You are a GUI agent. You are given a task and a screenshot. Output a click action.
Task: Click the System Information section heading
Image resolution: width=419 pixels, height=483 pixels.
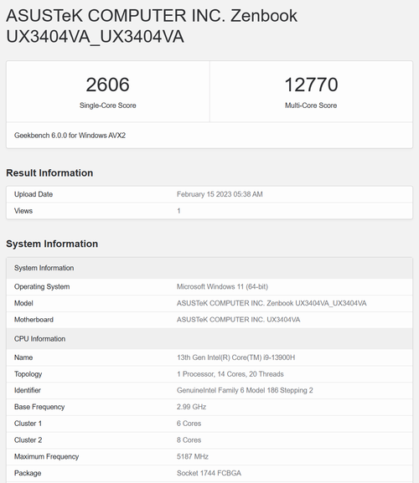tap(52, 244)
